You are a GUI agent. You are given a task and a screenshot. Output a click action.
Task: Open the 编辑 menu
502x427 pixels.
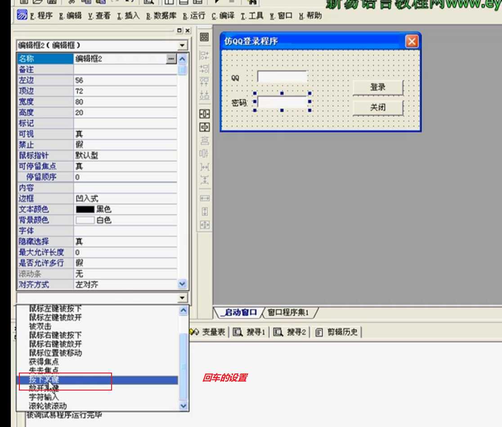71,15
